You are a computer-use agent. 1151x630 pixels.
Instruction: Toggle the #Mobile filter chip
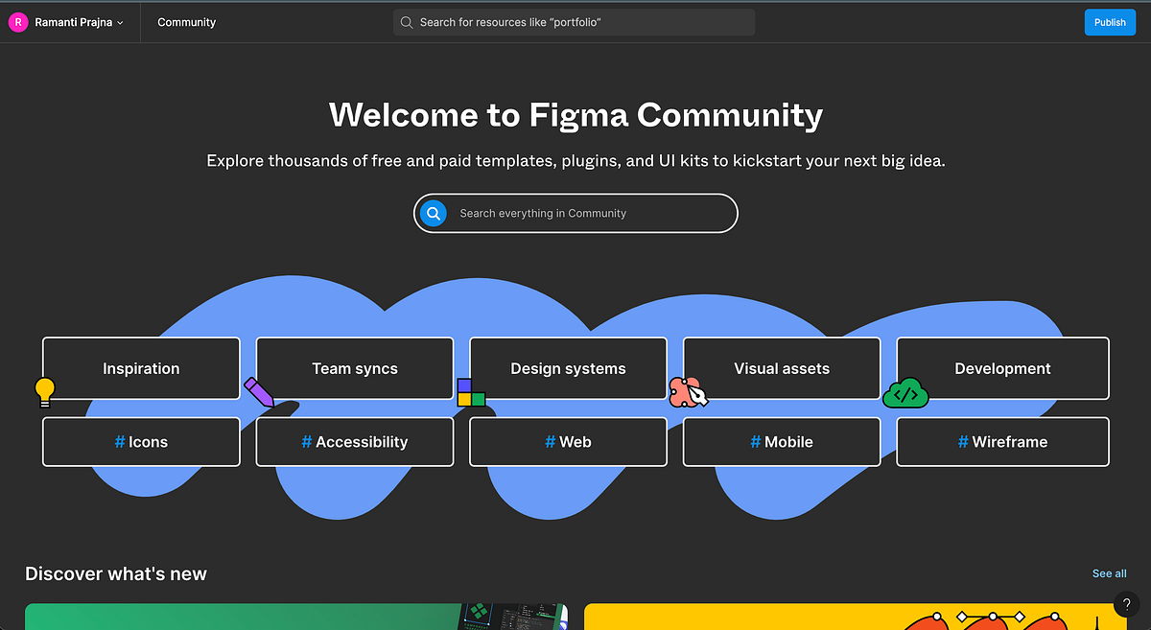click(x=781, y=441)
